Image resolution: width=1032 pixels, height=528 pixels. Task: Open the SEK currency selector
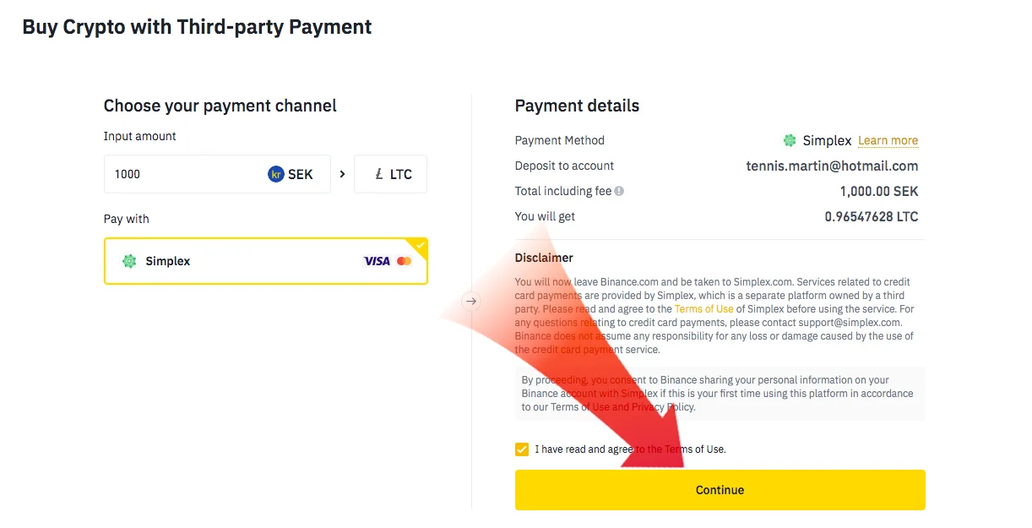point(291,174)
